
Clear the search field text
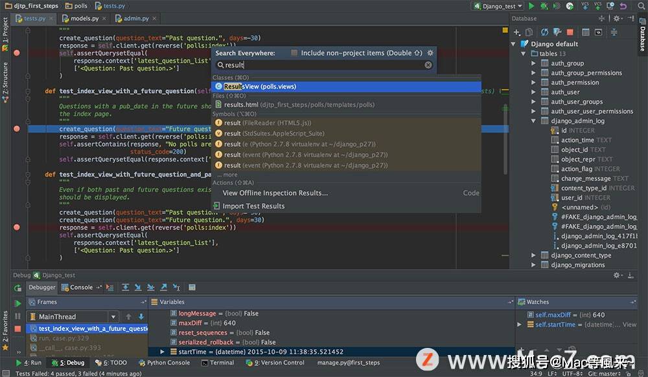click(x=428, y=65)
